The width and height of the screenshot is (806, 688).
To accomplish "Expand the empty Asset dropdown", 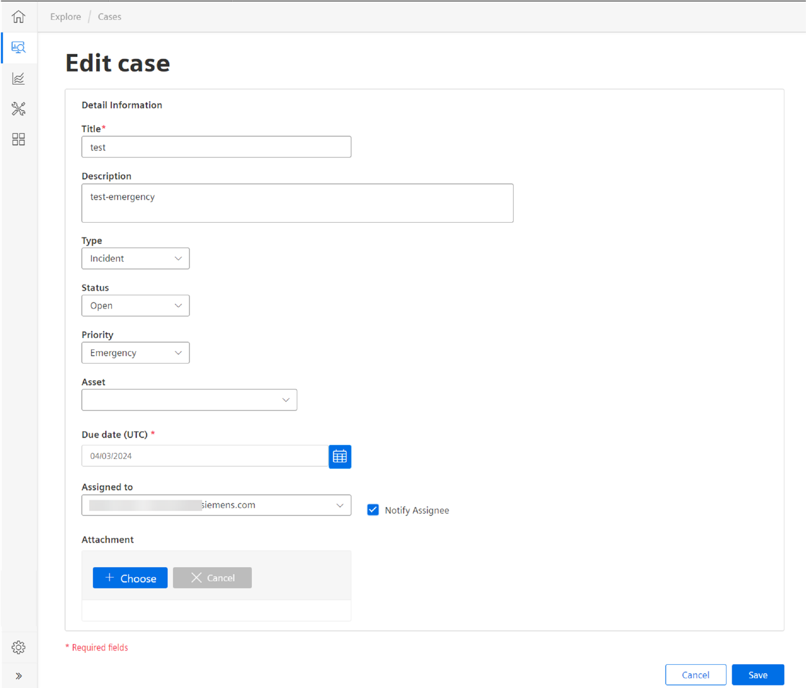I will pyautogui.click(x=189, y=400).
